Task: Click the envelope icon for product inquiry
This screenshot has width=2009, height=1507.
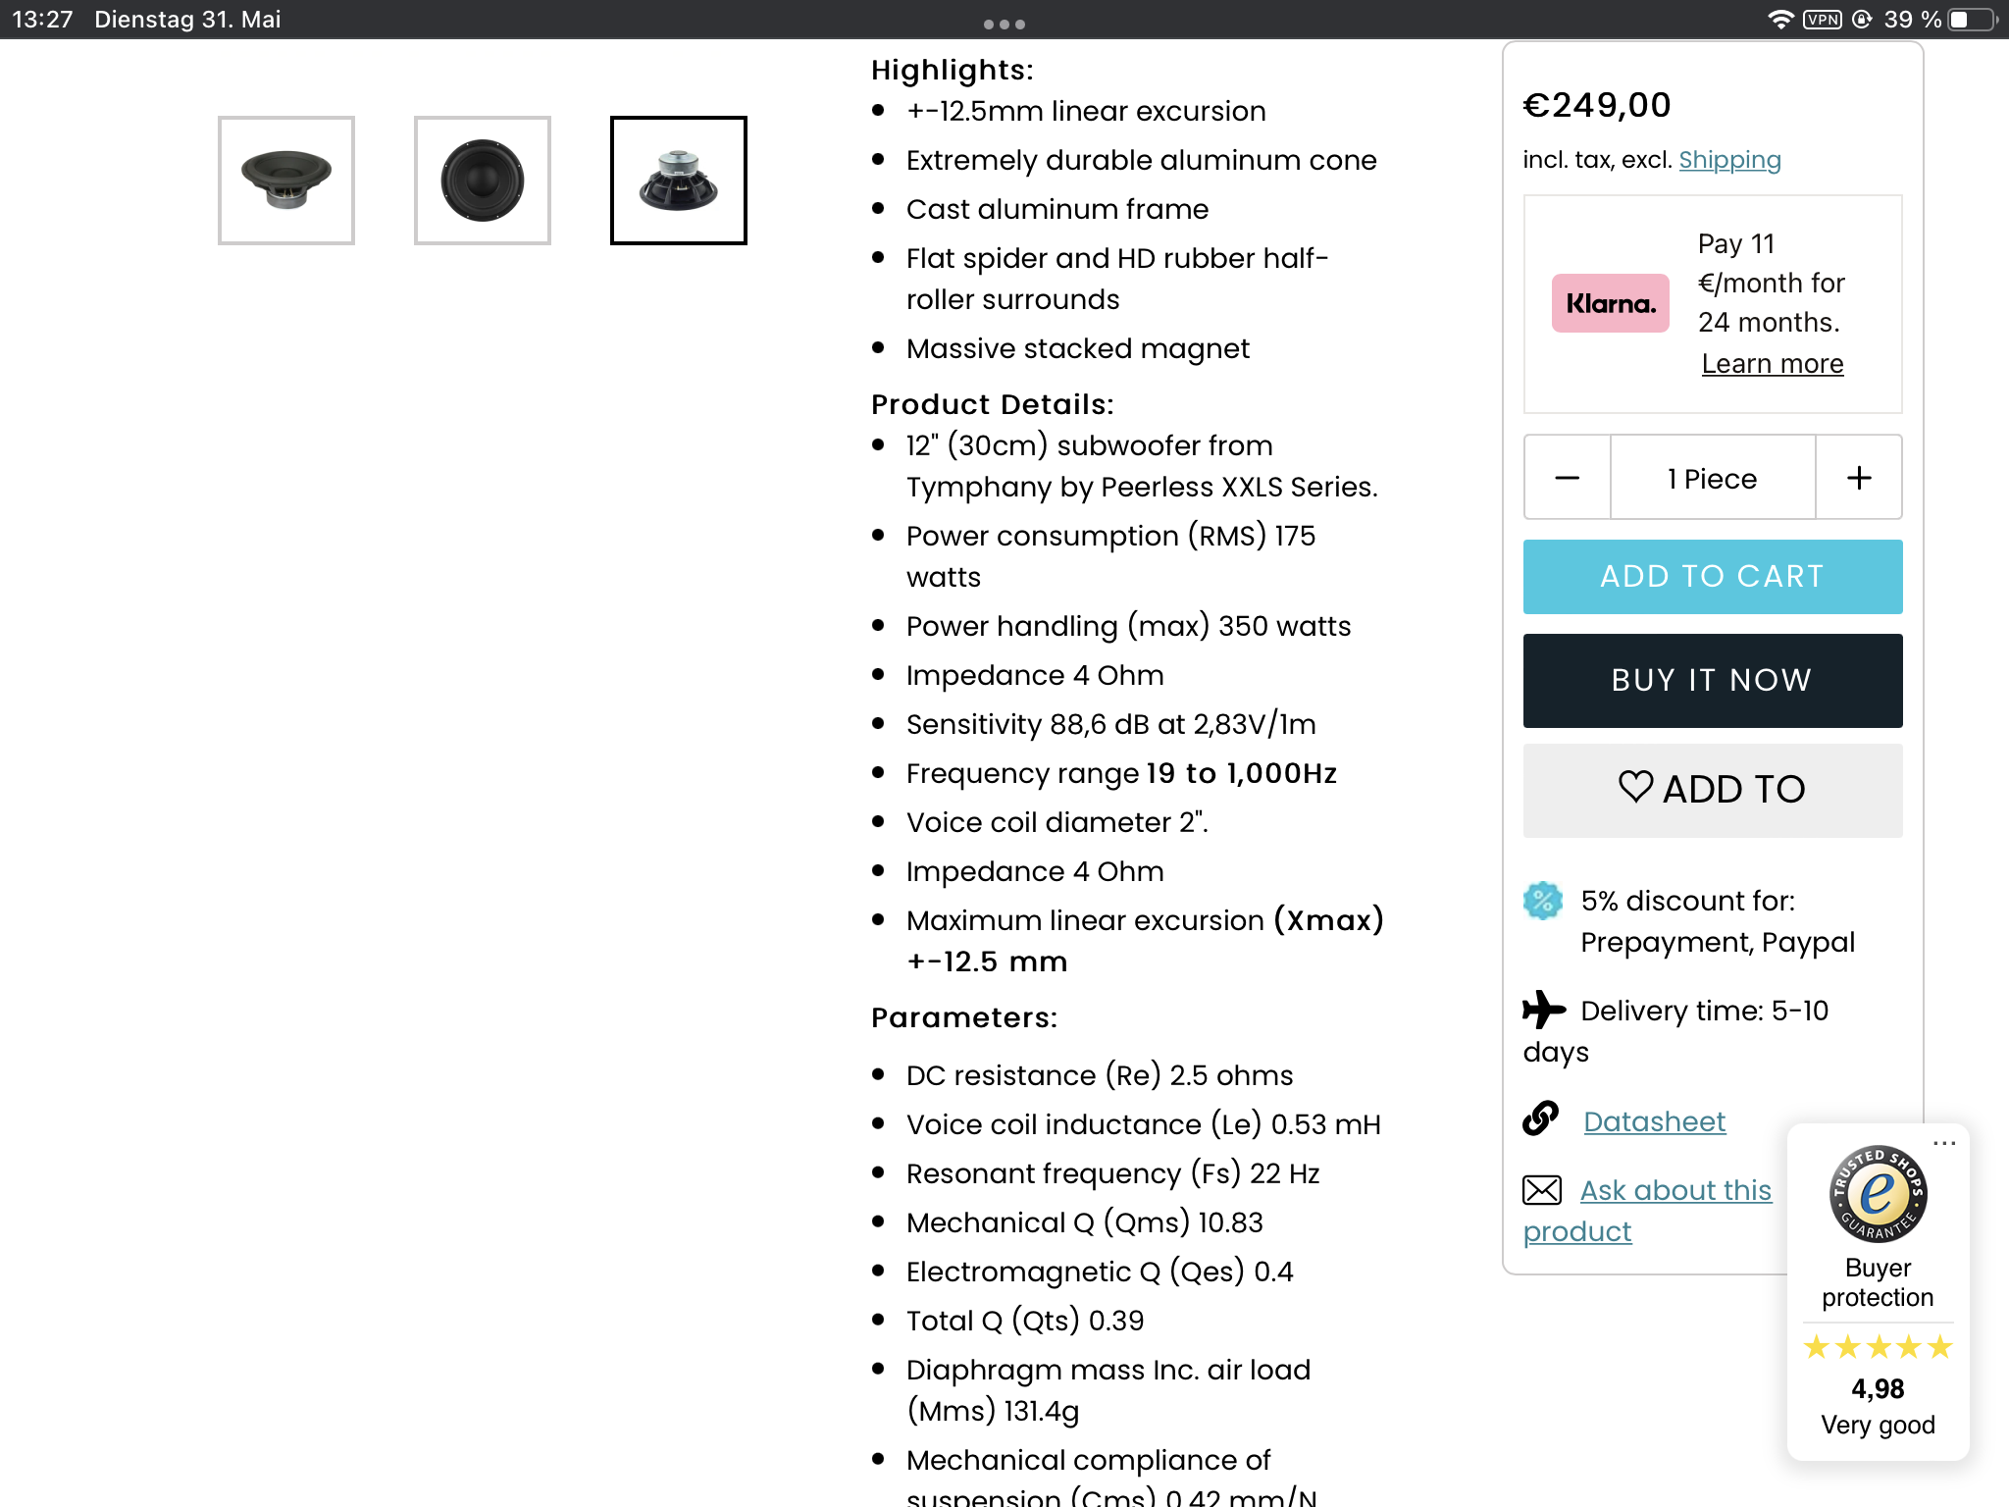Action: point(1542,1190)
